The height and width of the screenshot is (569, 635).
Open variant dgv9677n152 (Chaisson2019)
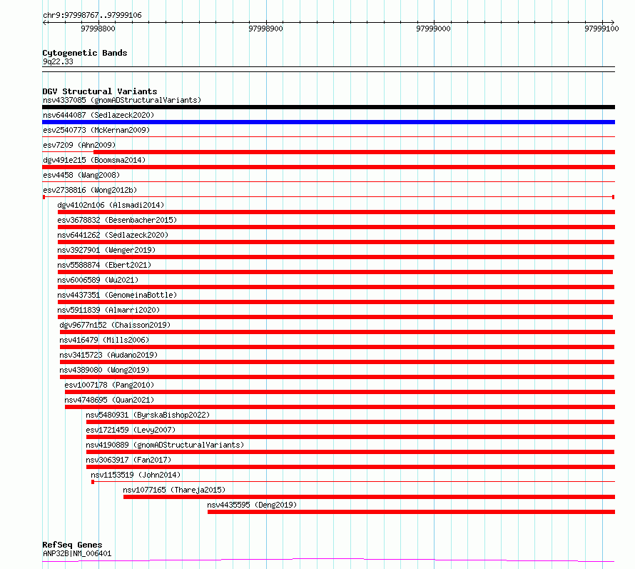coord(115,325)
